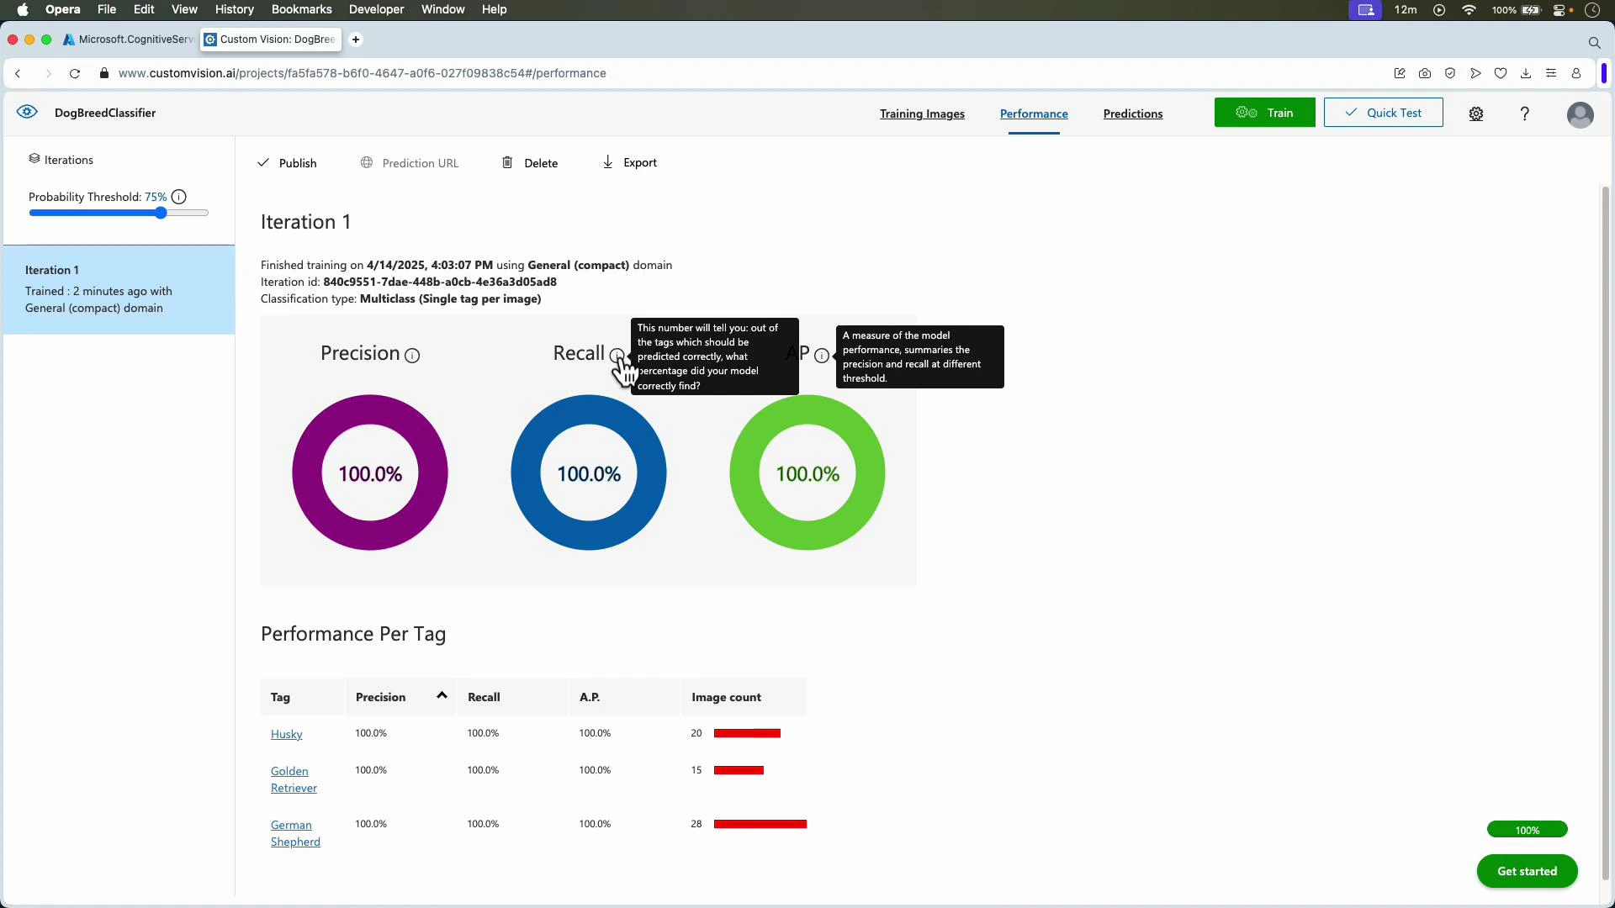Click the Opera snapshot camera icon
1615x908 pixels.
point(1425,73)
